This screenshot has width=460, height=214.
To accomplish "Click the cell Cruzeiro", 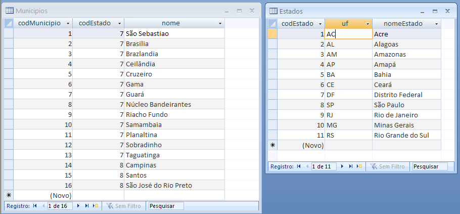I will point(174,74).
